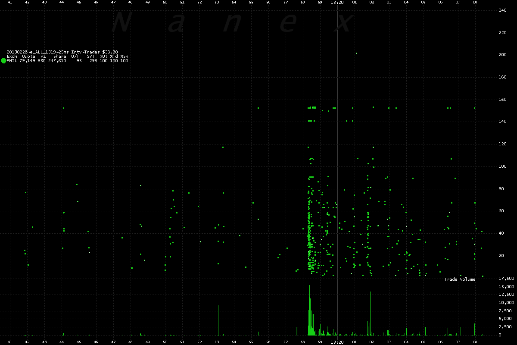This screenshot has width=517, height=345.
Task: Click the 140 y-axis label
Action: tap(502, 122)
